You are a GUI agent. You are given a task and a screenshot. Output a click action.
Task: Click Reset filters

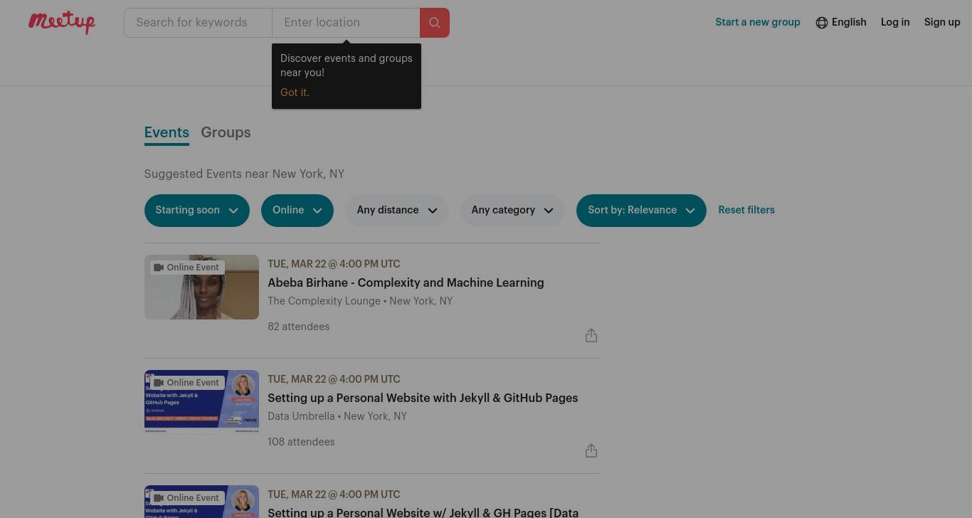click(746, 211)
